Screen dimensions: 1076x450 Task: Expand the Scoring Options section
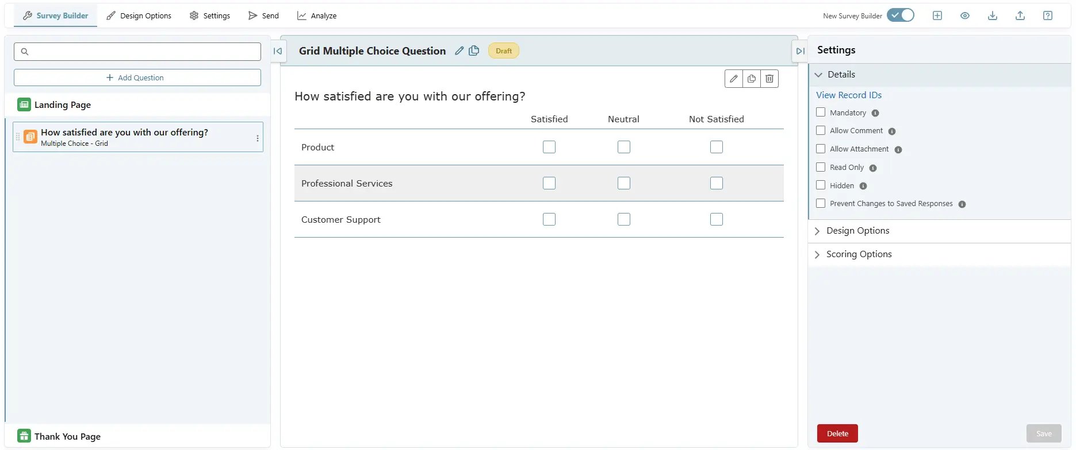[x=940, y=254]
